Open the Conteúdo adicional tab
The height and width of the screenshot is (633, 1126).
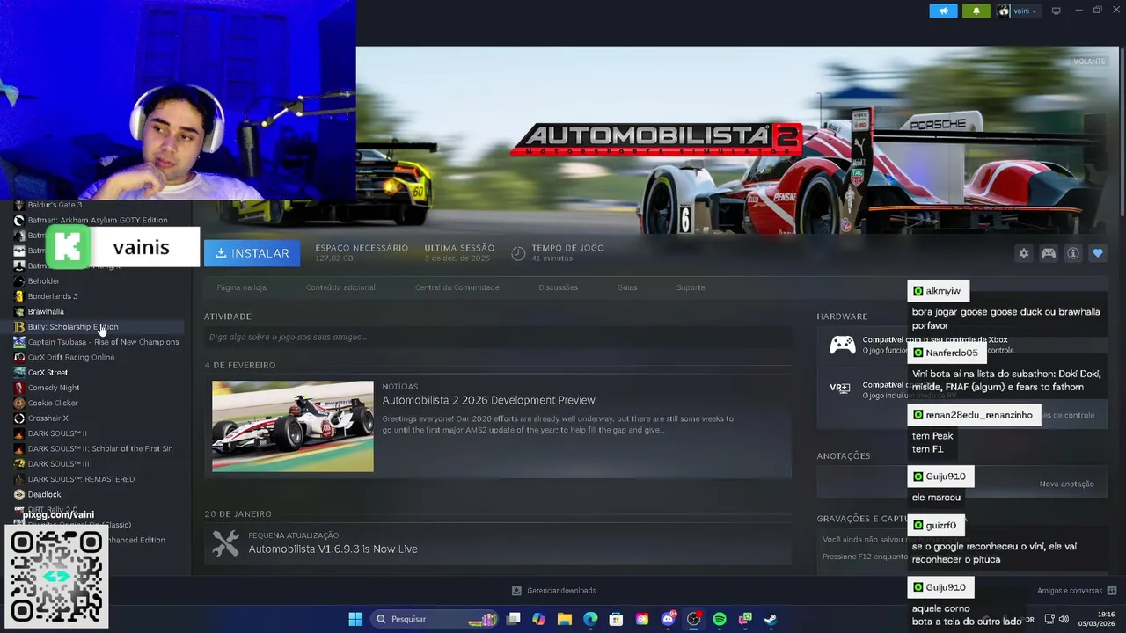(x=340, y=287)
